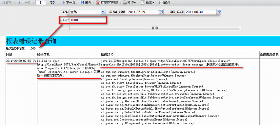The width and height of the screenshot is (280, 125).
Task: Open END_TIME calendar picker
Action: point(219,12)
